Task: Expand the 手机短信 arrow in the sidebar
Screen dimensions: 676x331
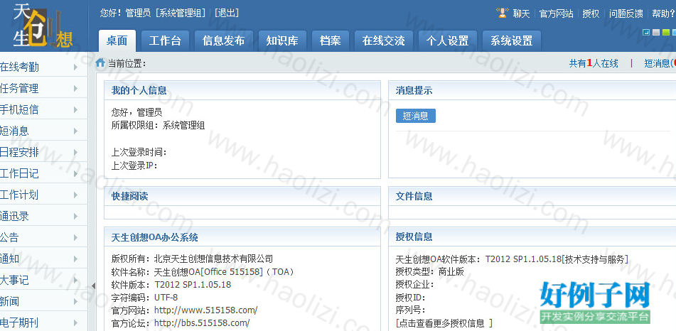Action: 75,109
